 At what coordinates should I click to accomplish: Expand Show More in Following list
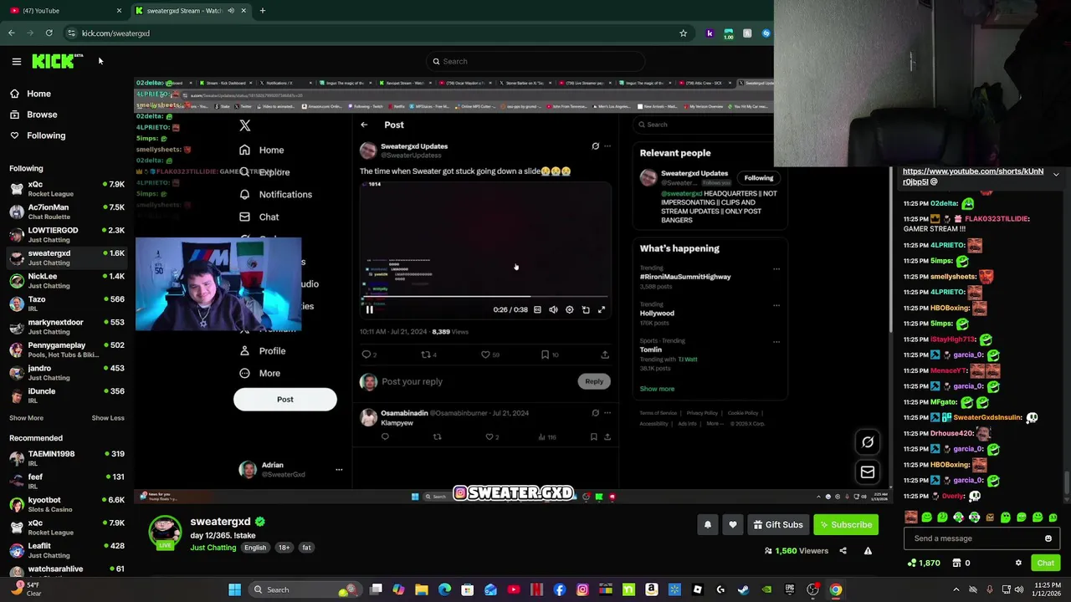coord(26,418)
